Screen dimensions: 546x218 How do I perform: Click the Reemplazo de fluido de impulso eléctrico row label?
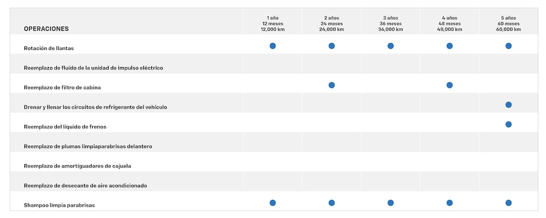(93, 68)
